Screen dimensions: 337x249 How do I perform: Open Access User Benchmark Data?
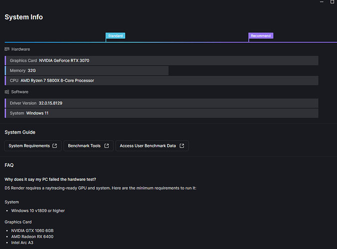152,146
